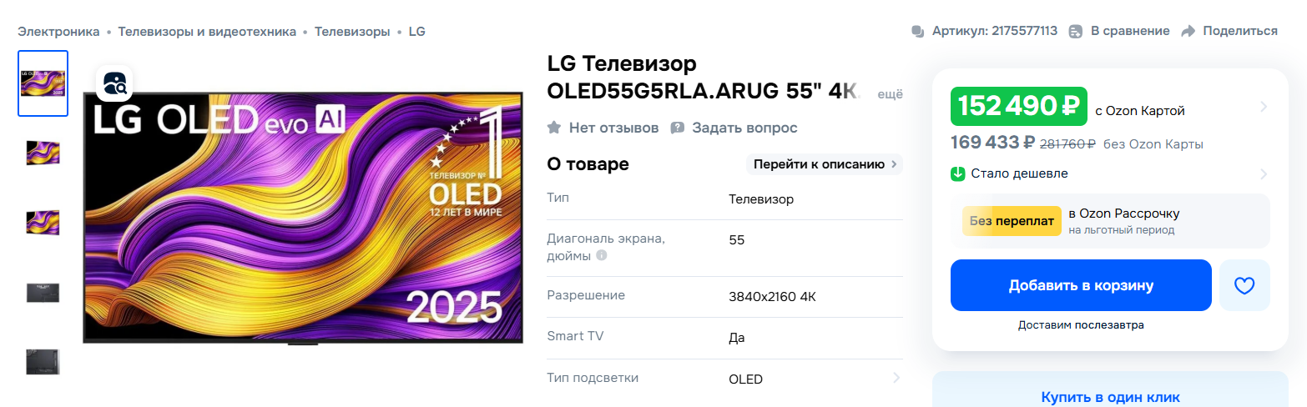The width and height of the screenshot is (1307, 407).
Task: Click the В сравнение compare icon
Action: tap(1077, 32)
